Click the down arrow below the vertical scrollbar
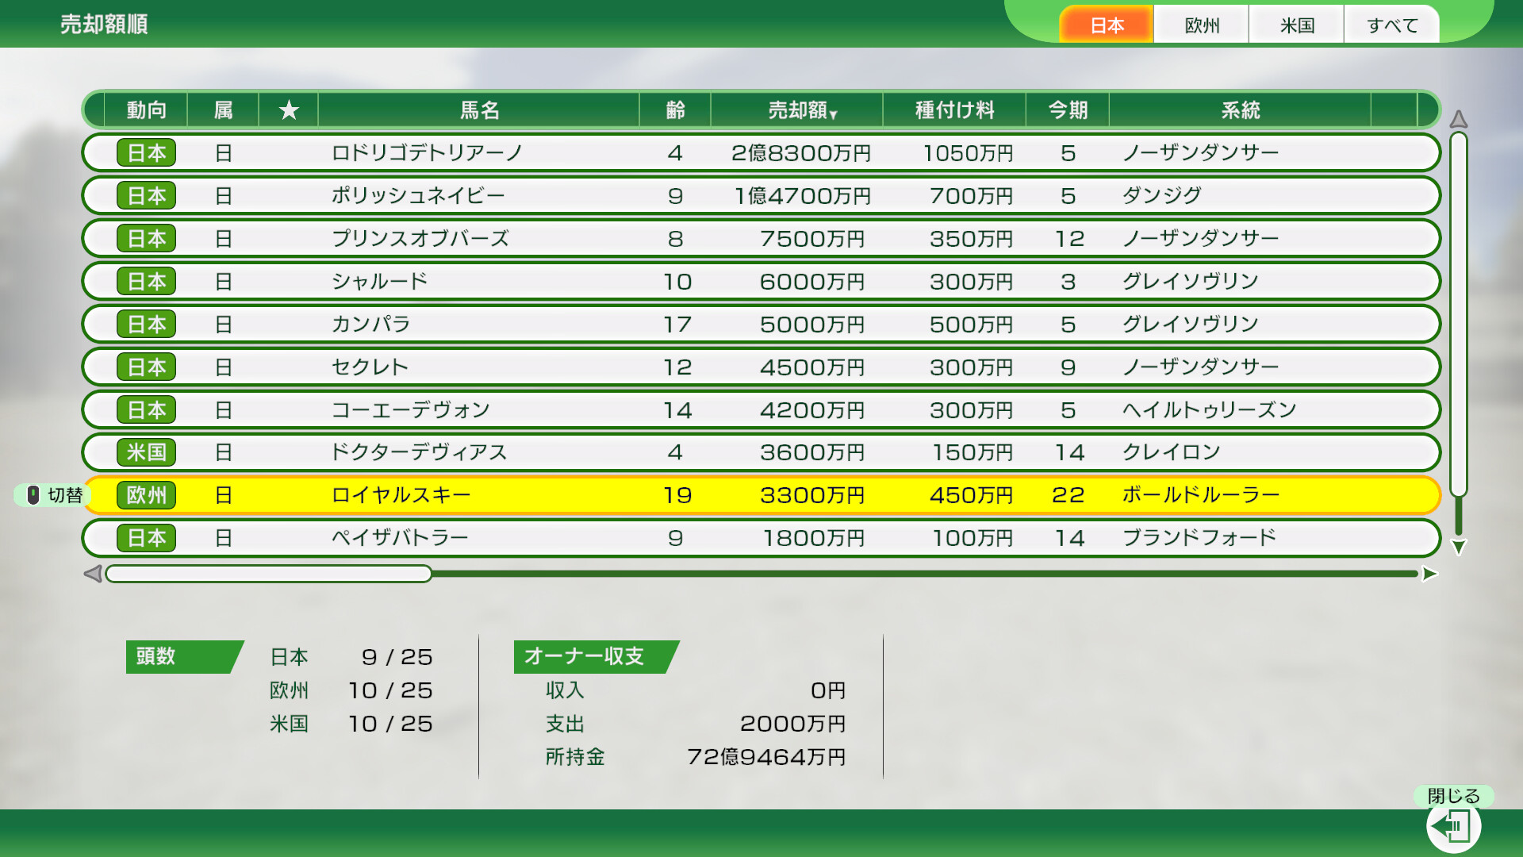 (1458, 546)
